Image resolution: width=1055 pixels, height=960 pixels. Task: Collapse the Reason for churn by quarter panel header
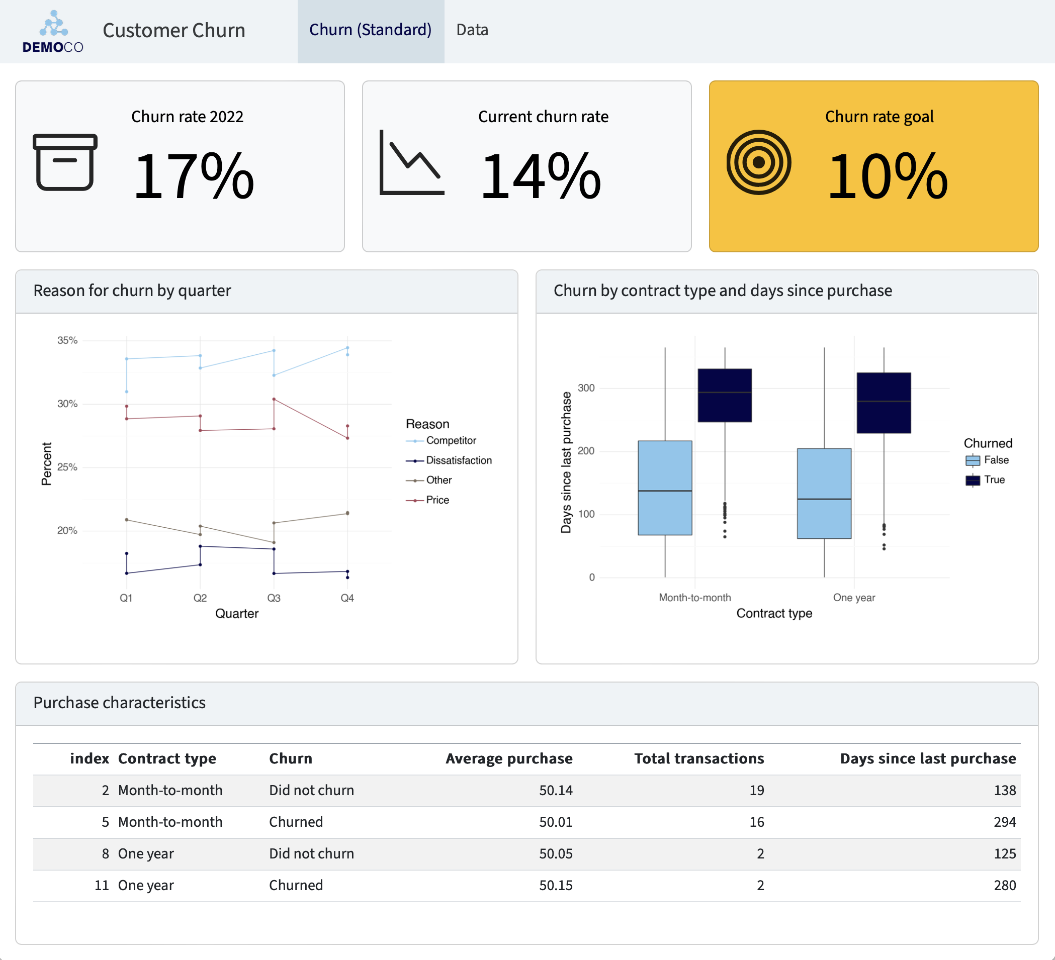coord(132,291)
